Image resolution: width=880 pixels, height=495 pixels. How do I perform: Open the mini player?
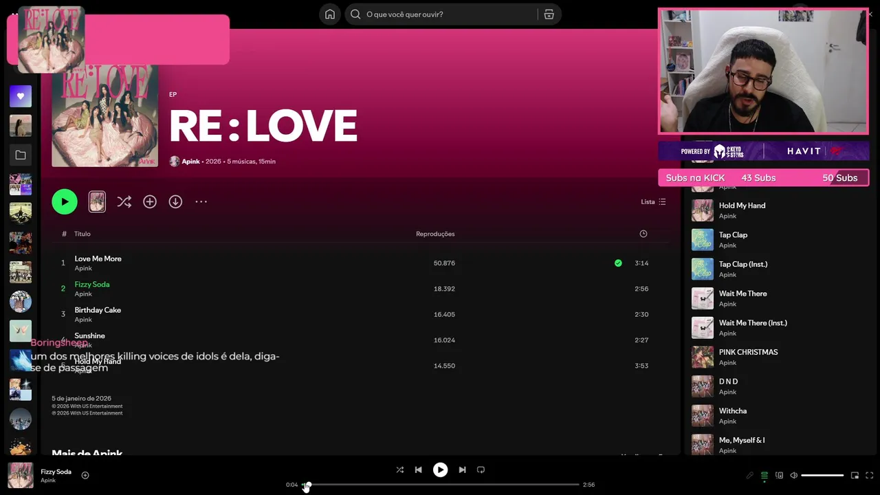[855, 475]
